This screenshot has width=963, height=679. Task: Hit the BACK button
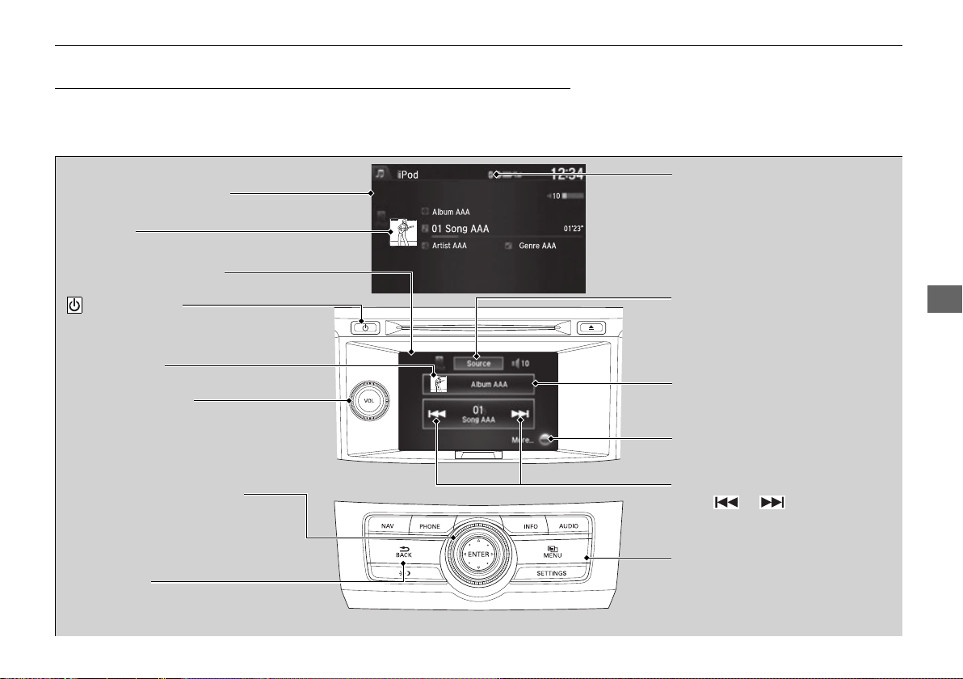pyautogui.click(x=403, y=552)
